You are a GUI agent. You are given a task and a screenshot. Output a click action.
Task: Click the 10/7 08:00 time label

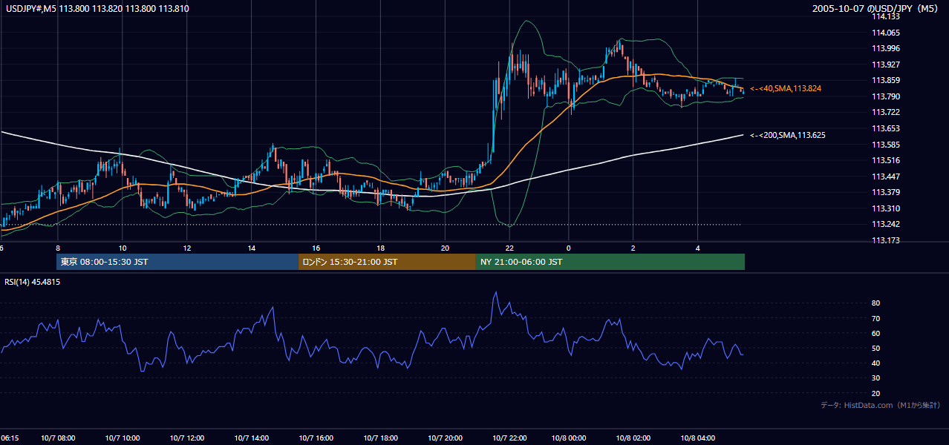point(59,438)
